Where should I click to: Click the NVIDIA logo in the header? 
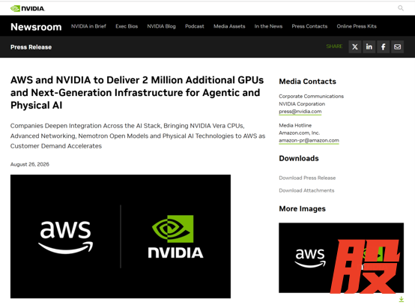(x=28, y=8)
